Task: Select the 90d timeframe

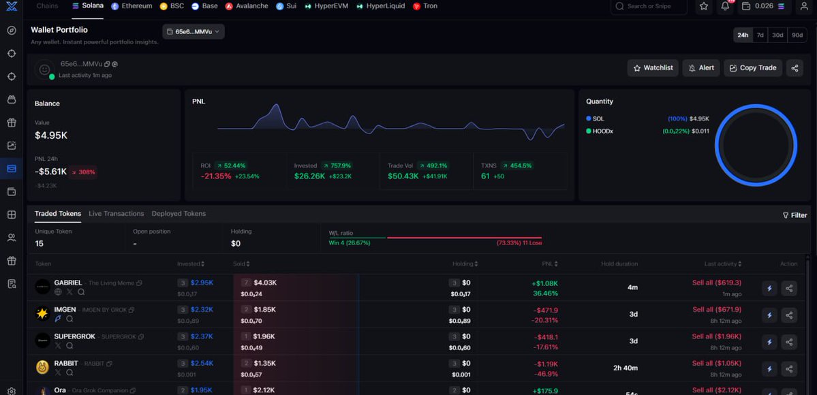Action: click(x=797, y=35)
